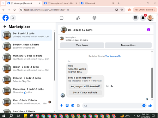Click back arrow next to Marketplace
This screenshot has width=158, height=118.
pos(5,27)
